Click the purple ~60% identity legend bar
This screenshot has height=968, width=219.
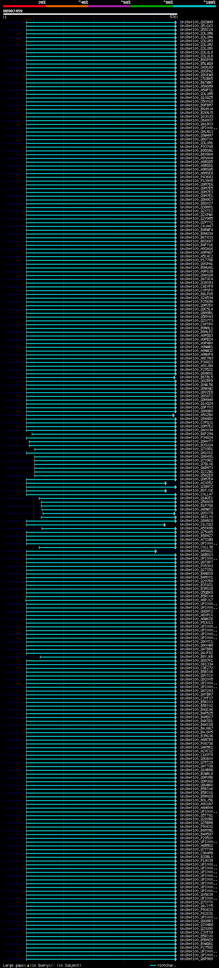tap(109, 6)
